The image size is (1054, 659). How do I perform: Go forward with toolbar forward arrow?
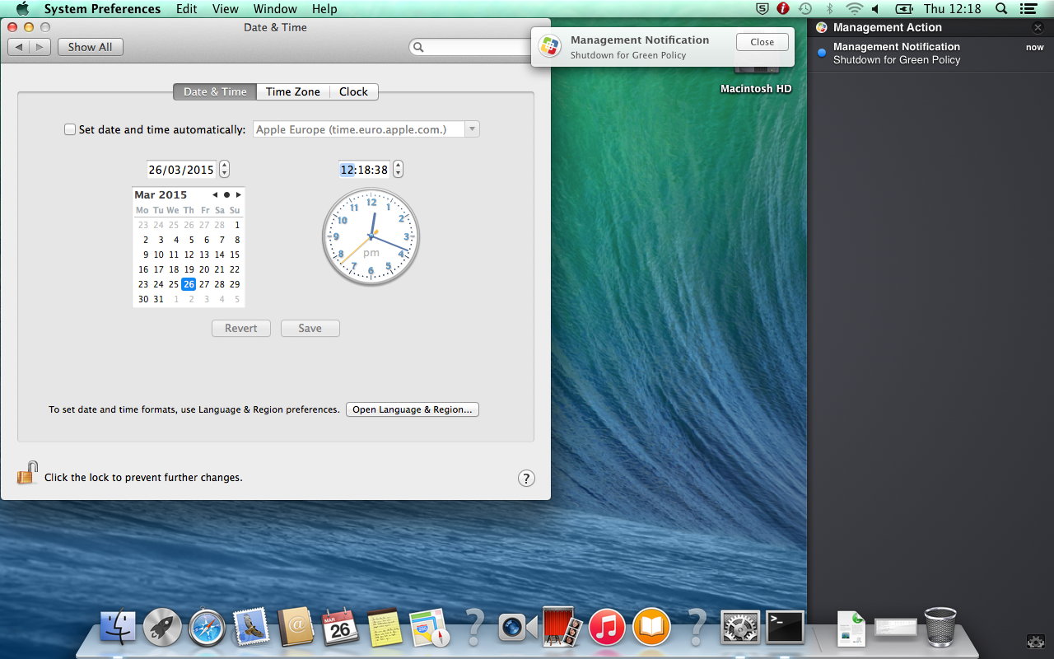pyautogui.click(x=40, y=47)
